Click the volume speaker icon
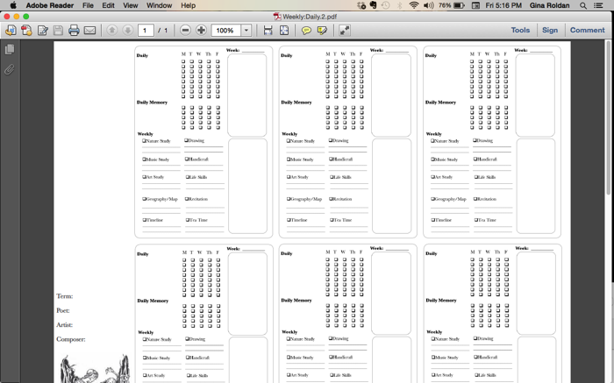Viewport: 614px width, 383px height. (429, 5)
